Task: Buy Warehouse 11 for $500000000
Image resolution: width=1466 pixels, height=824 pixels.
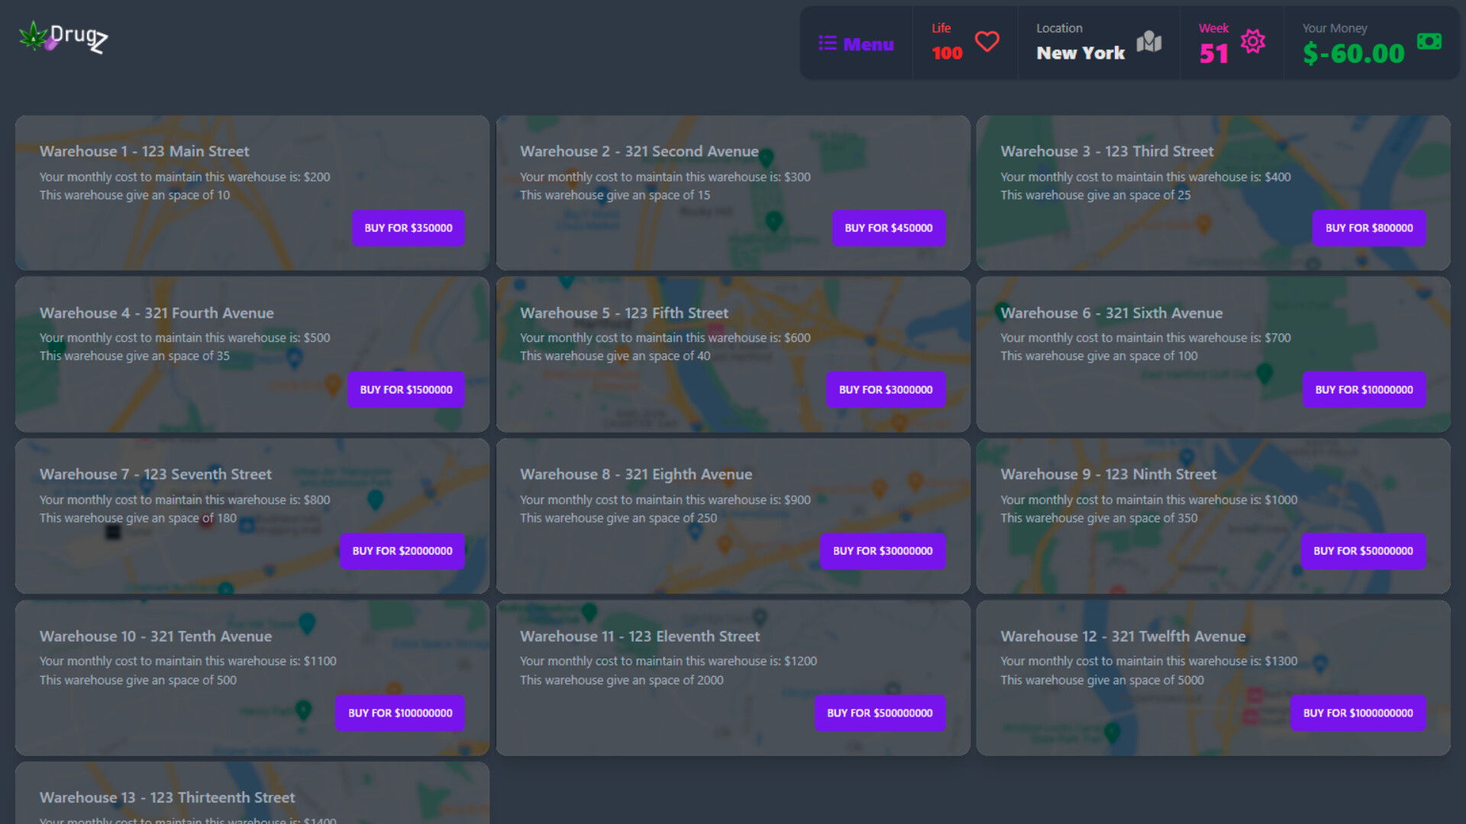Action: [x=880, y=713]
